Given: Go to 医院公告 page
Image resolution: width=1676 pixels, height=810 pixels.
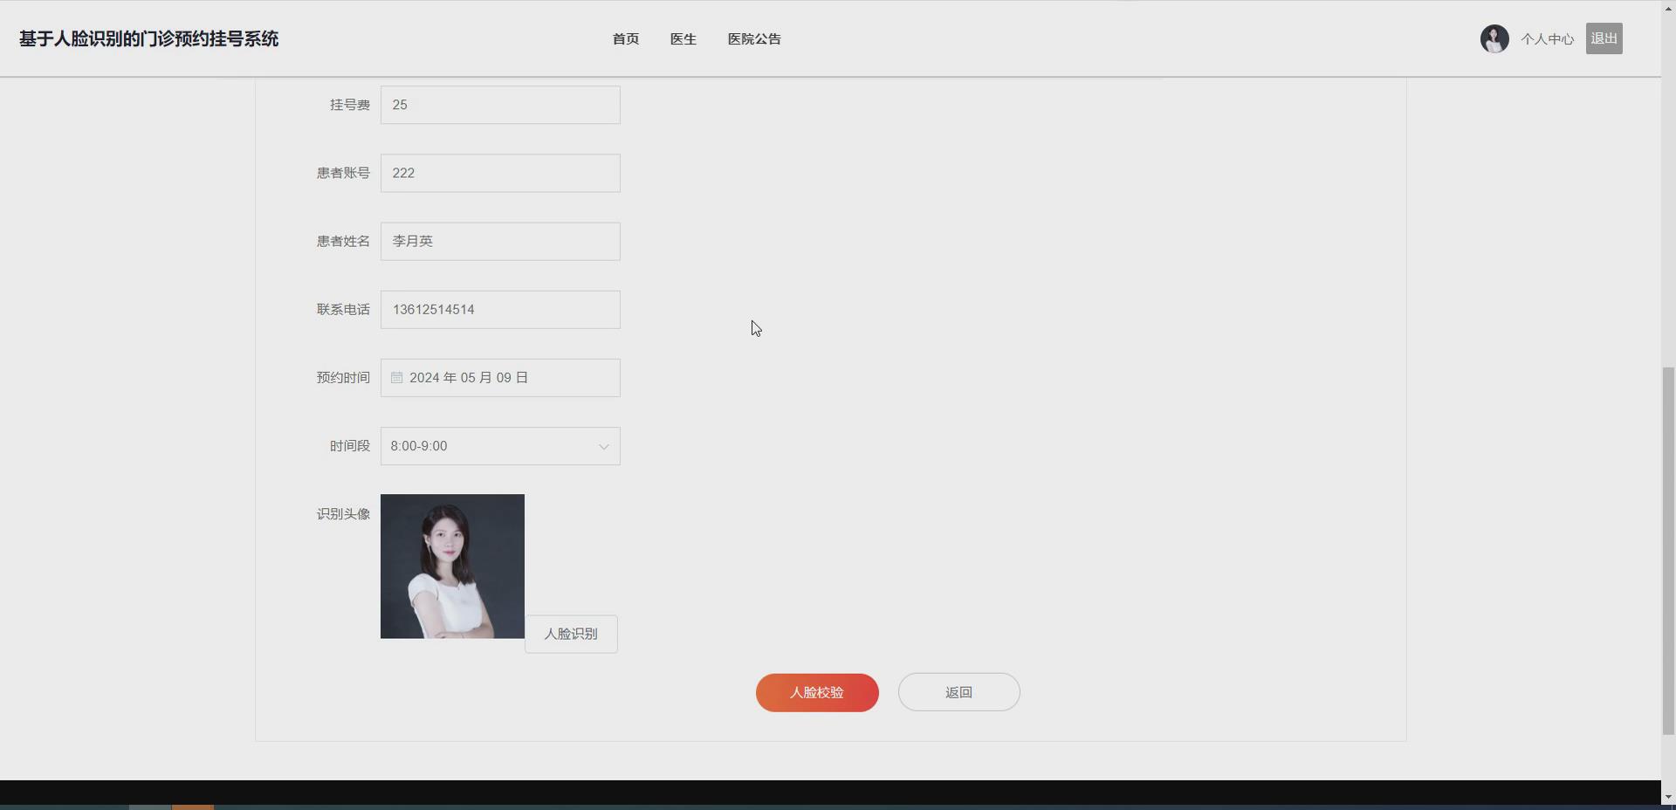Looking at the screenshot, I should 754,38.
